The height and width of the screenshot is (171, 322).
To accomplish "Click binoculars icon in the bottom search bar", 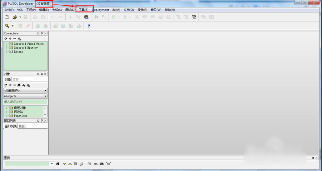I will 58,163.
